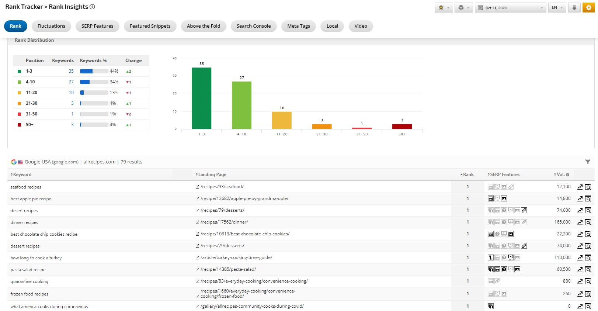Sort table by Rank column header
This screenshot has width=598, height=311.
point(468,174)
